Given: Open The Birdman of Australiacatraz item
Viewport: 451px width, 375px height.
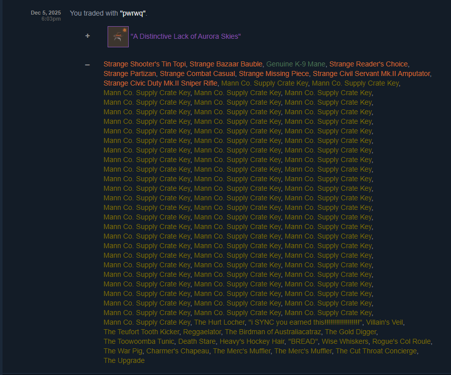Looking at the screenshot, I should 273,332.
